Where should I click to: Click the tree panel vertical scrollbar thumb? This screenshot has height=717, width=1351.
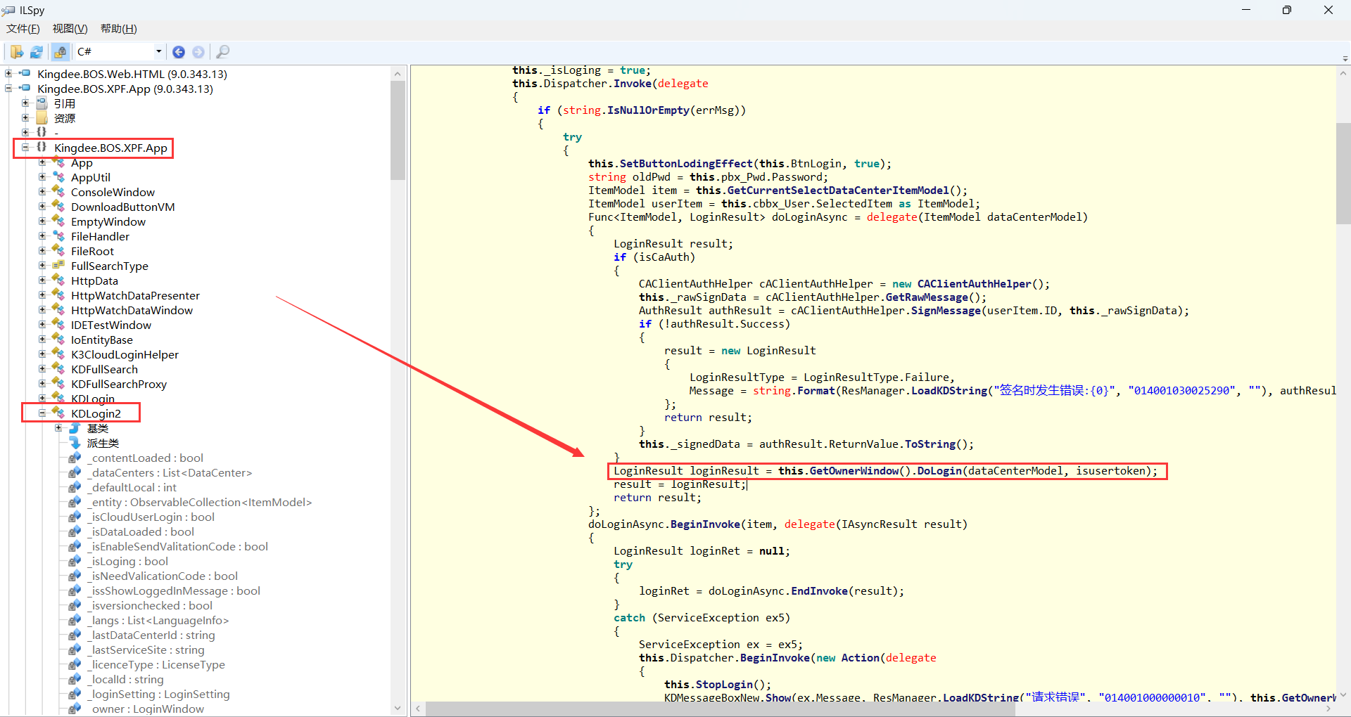pos(398,130)
